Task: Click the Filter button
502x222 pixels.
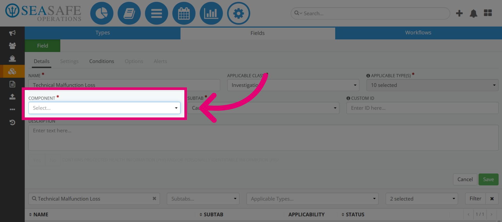Action: pos(475,199)
